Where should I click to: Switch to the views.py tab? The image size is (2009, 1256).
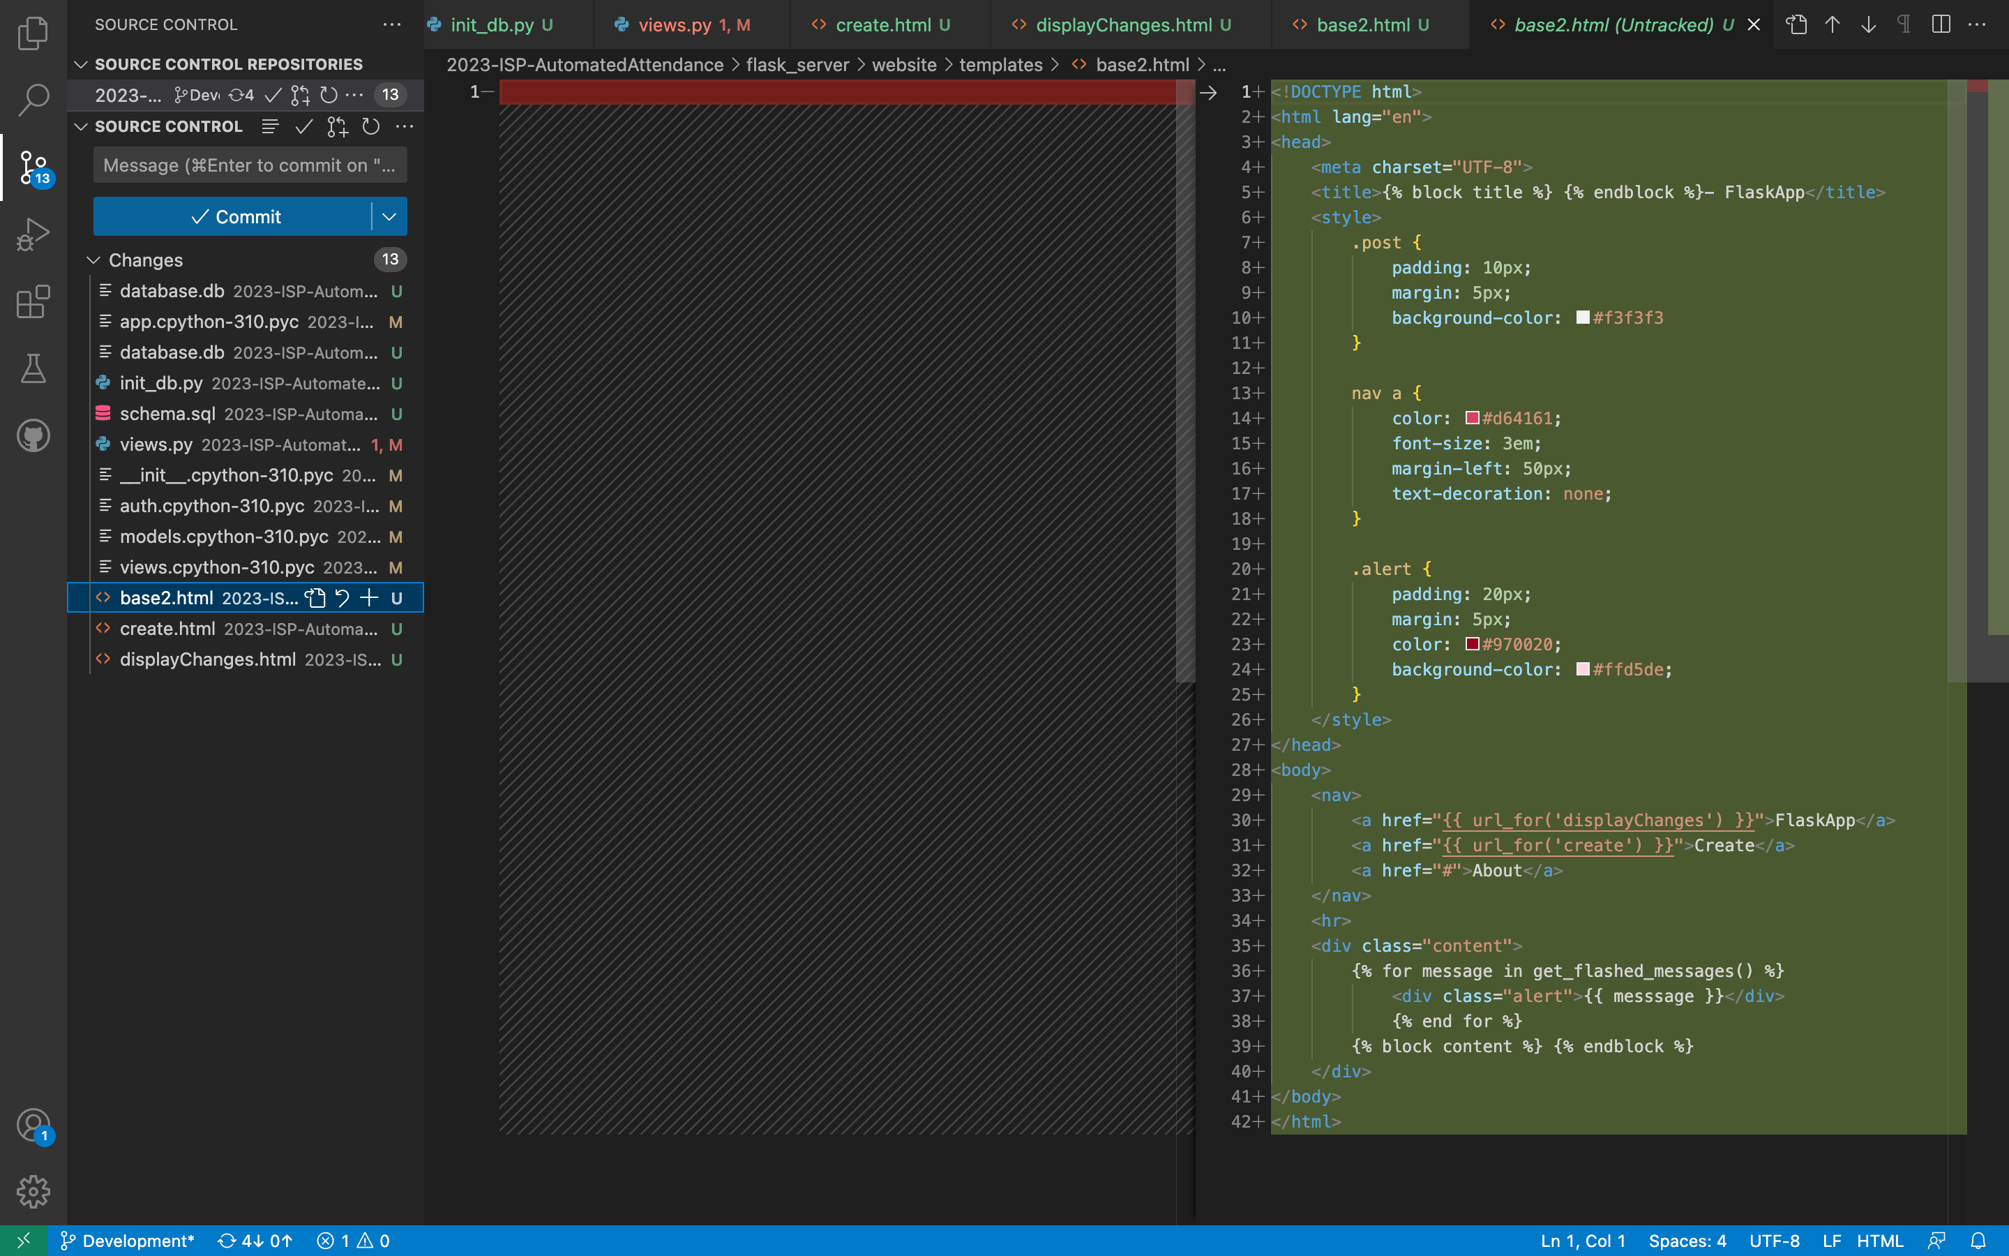(x=674, y=25)
